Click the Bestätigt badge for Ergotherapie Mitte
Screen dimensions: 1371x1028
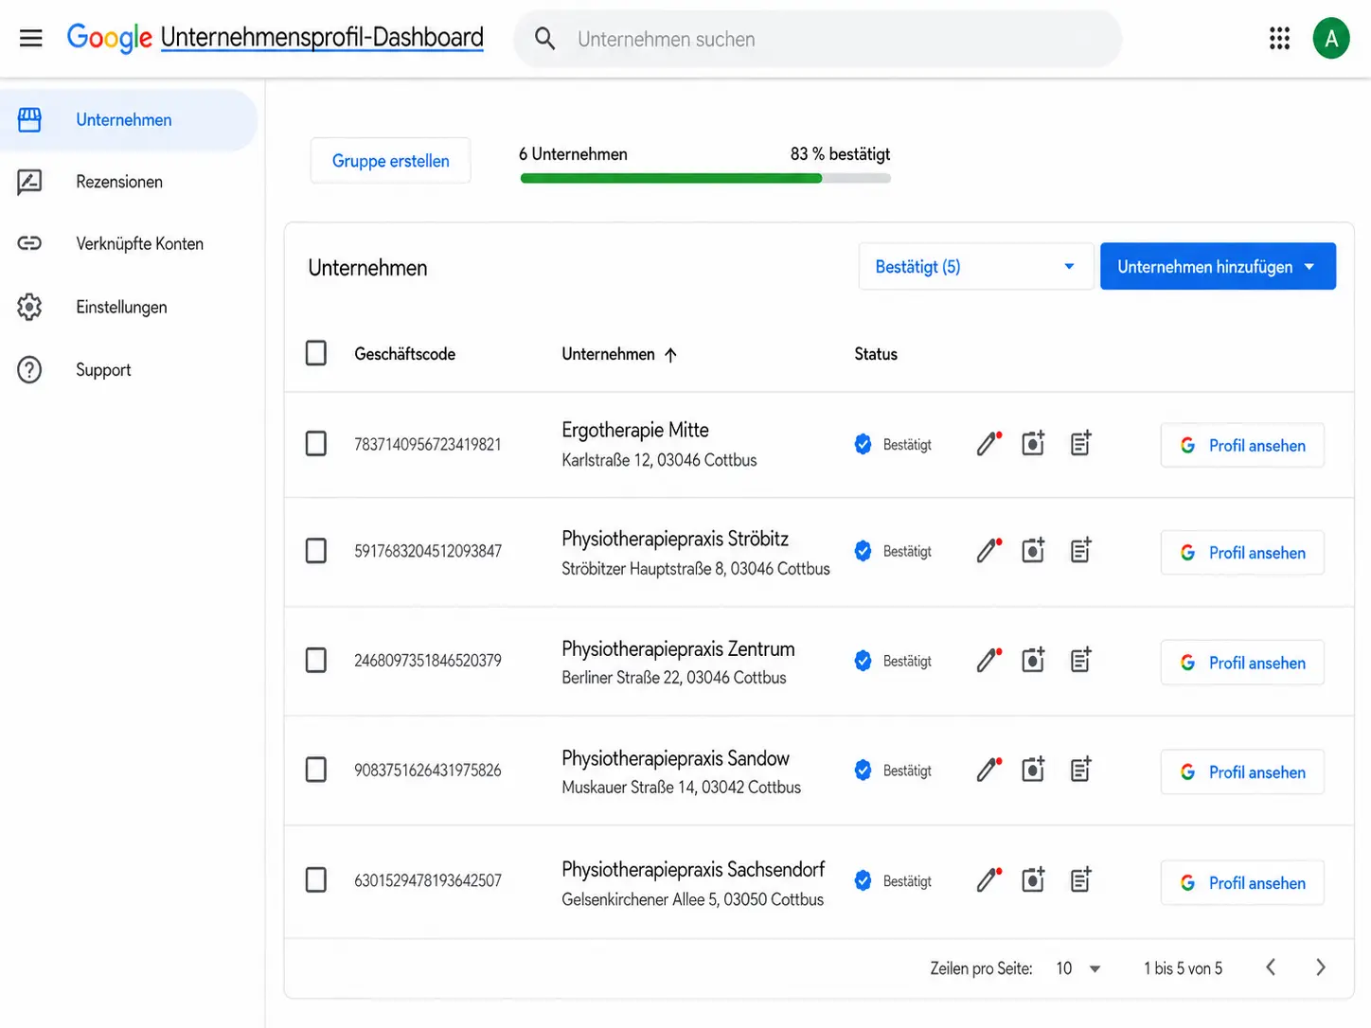tap(893, 444)
